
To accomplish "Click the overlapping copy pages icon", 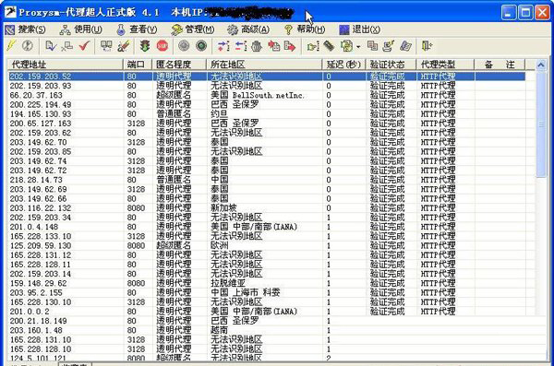I will pyautogui.click(x=372, y=46).
